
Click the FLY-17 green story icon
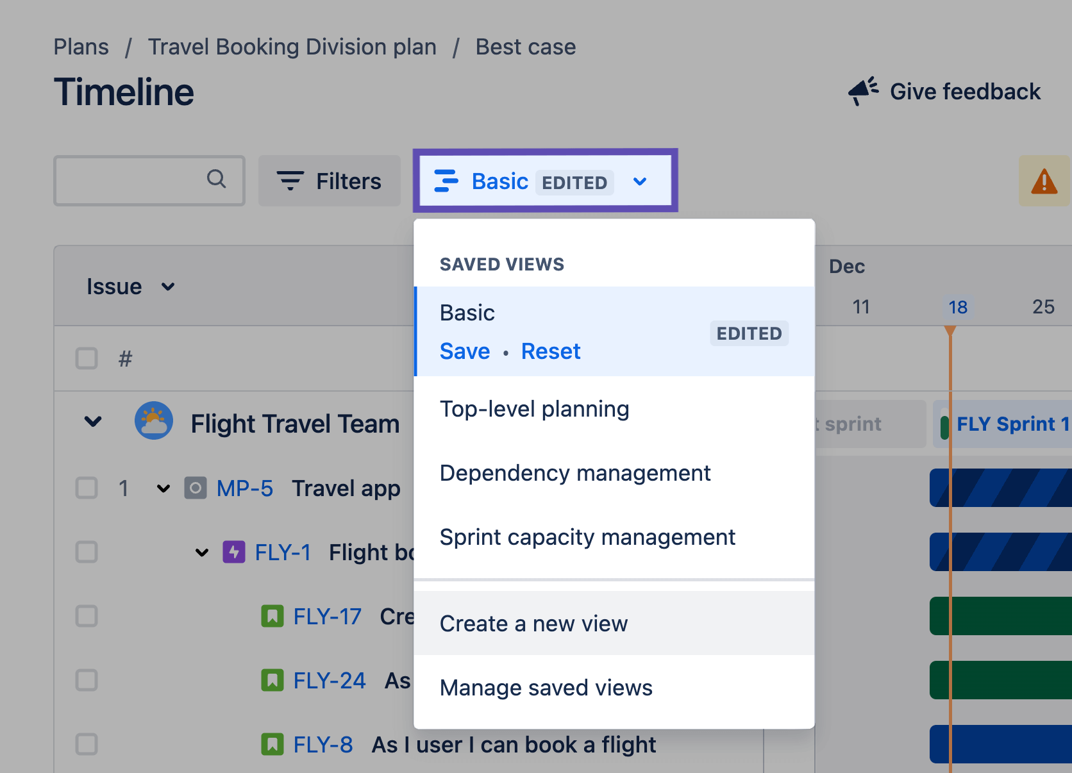pyautogui.click(x=273, y=616)
